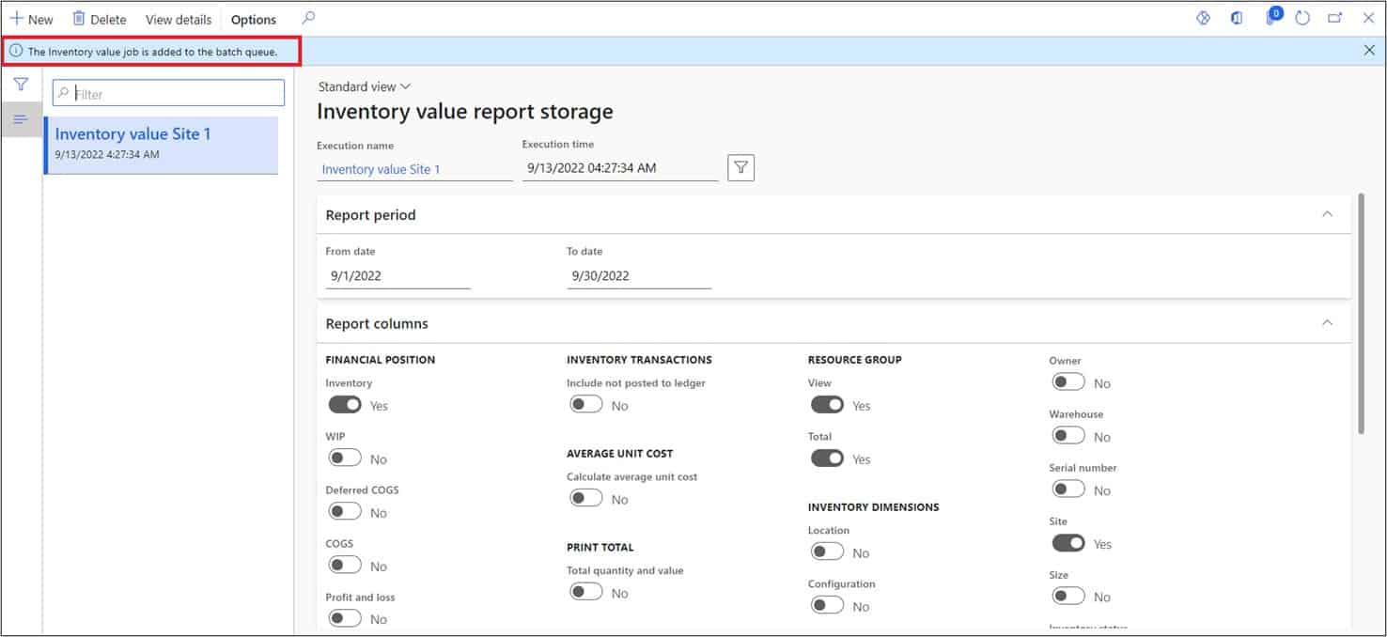Image resolution: width=1387 pixels, height=637 pixels.
Task: Open the Standard view dropdown
Action: pos(364,85)
